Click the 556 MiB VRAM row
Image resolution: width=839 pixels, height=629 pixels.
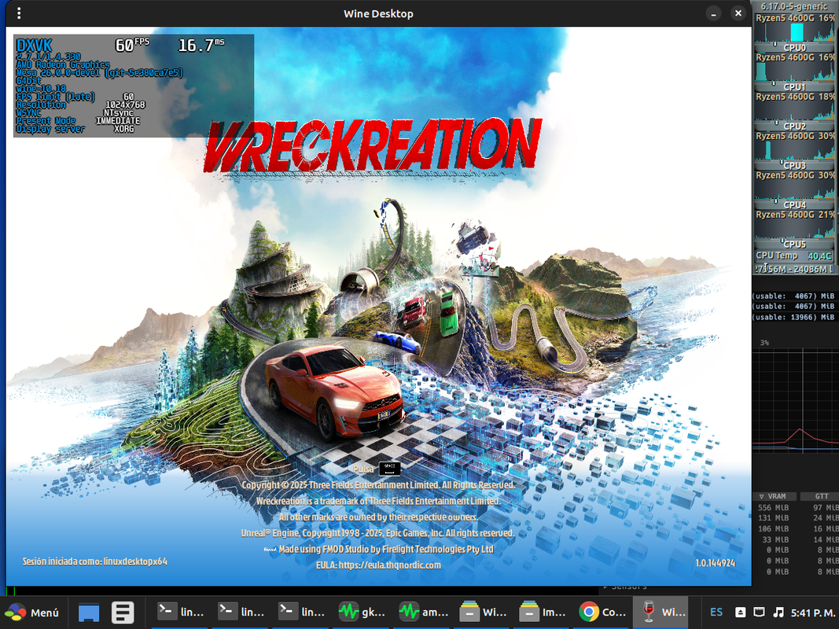pos(773,508)
